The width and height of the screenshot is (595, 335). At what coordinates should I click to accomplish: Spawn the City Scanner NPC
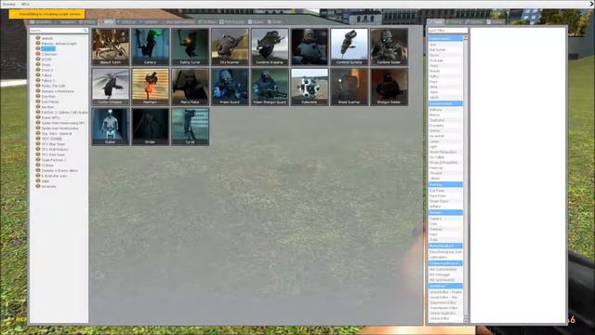(x=230, y=47)
